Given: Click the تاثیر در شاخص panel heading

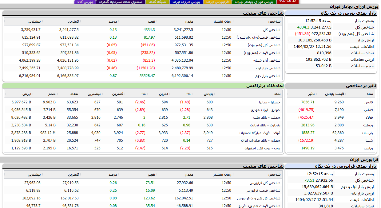Looking at the screenshot, I should tap(361, 86).
